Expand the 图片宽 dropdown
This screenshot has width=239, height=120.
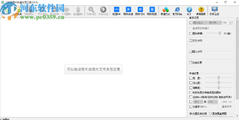pos(215,23)
